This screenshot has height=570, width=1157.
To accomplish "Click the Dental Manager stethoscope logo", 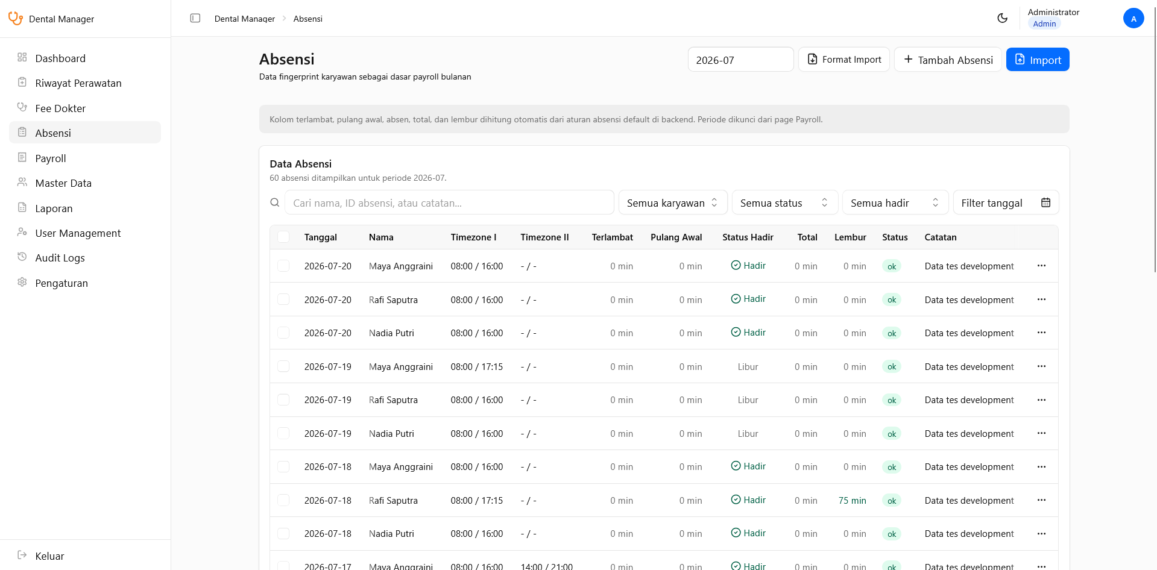I will pyautogui.click(x=16, y=19).
